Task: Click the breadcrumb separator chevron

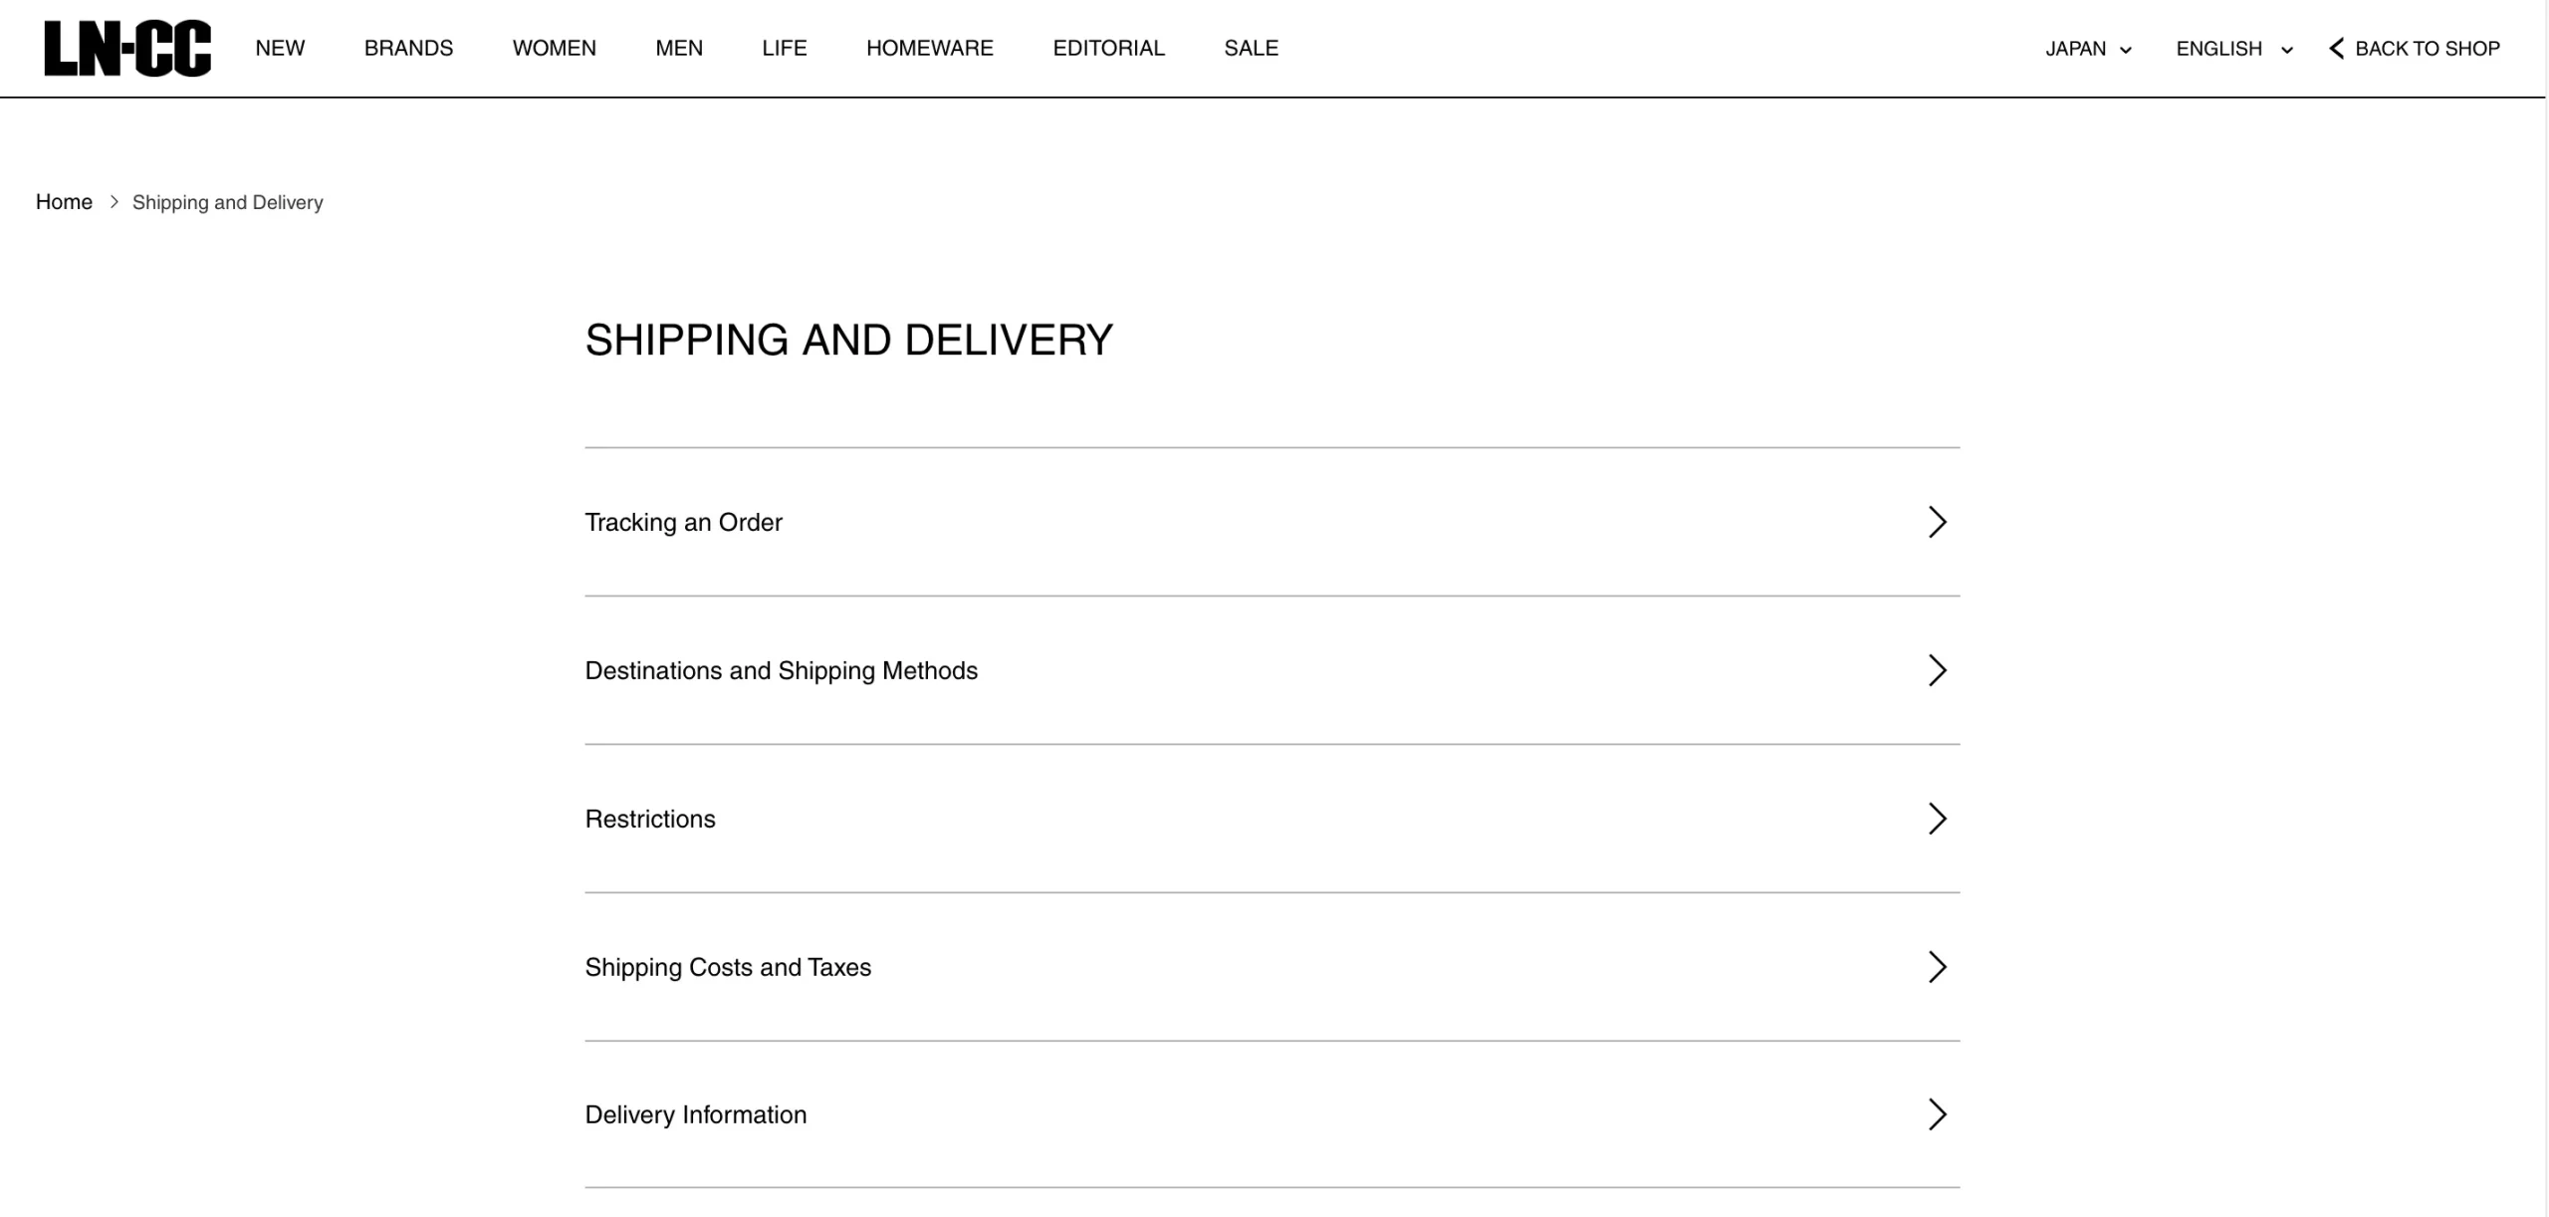Action: click(x=114, y=202)
